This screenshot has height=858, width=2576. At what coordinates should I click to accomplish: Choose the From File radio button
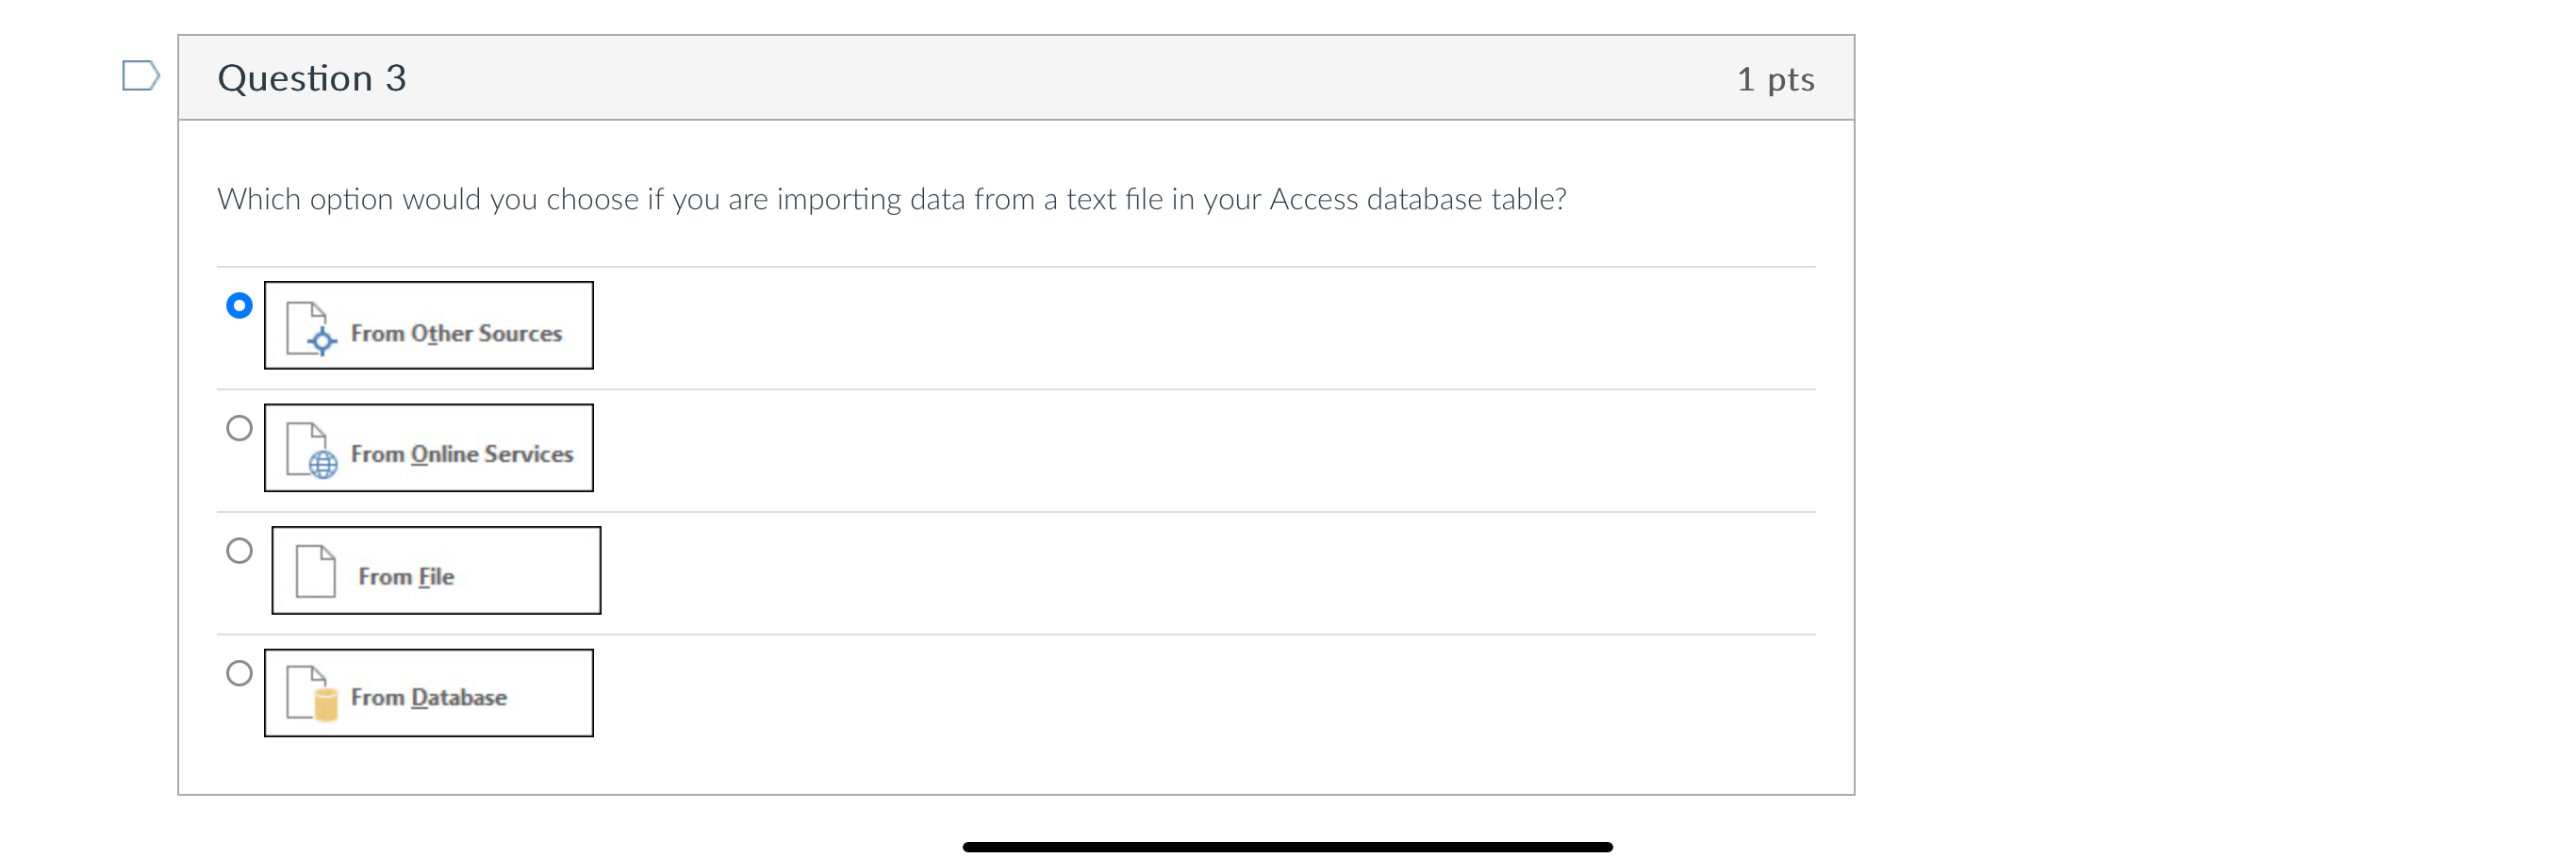(239, 551)
